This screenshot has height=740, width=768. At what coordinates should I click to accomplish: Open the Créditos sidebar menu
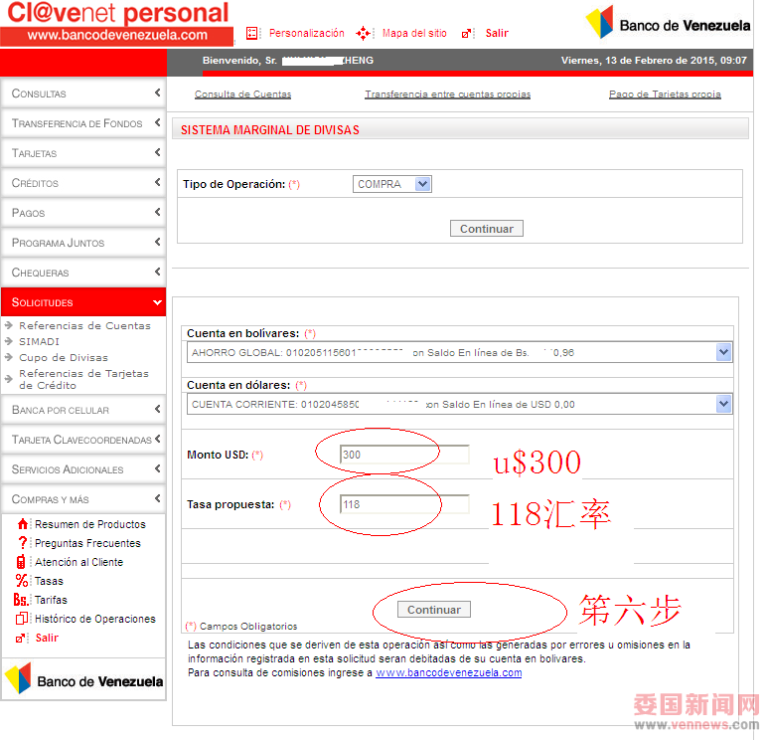click(83, 183)
